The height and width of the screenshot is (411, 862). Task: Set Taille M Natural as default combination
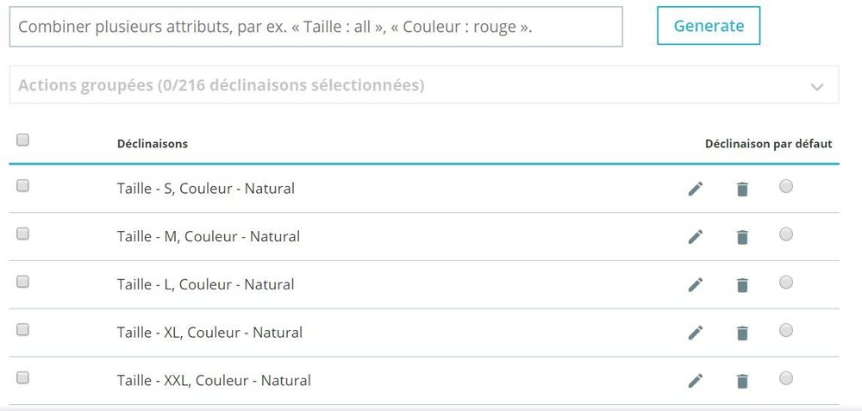click(786, 234)
